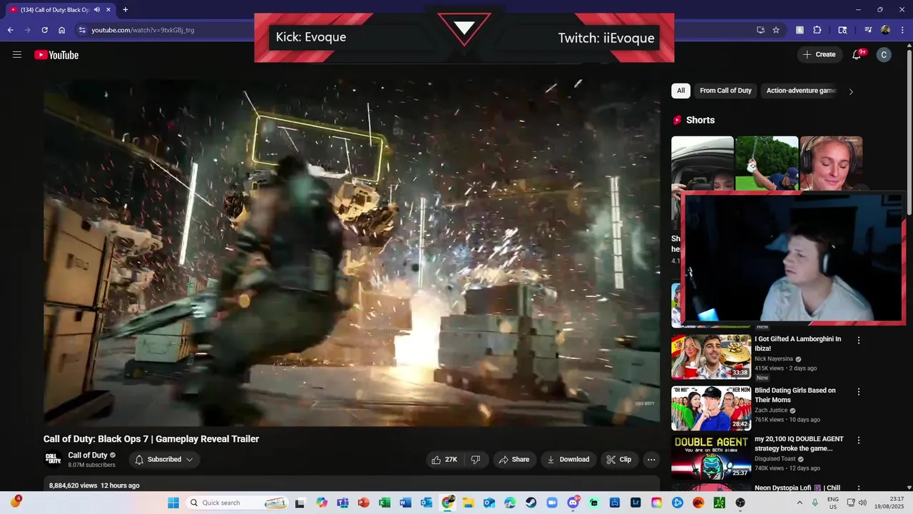
Task: Open Discord from the taskbar
Action: (x=573, y=503)
